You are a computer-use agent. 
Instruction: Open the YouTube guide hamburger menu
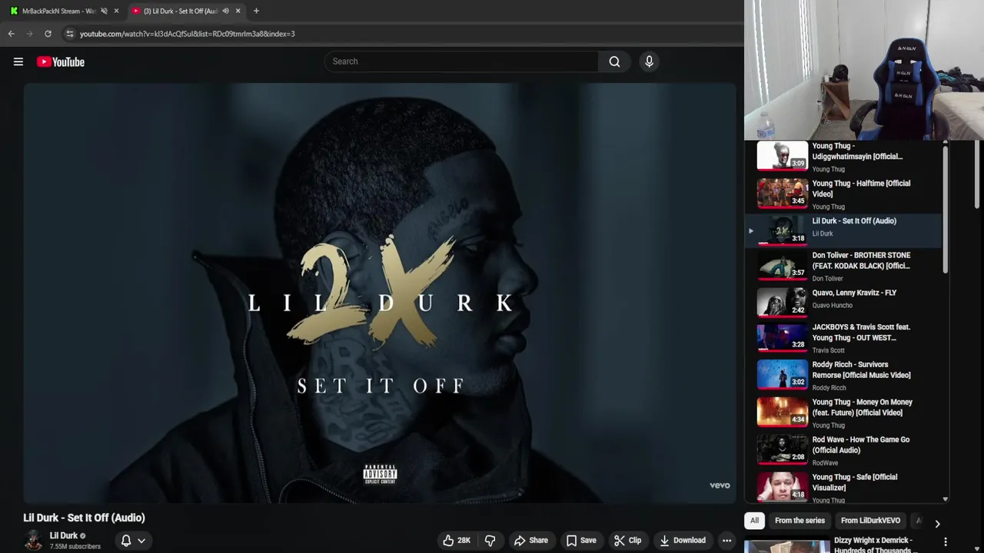pos(18,61)
